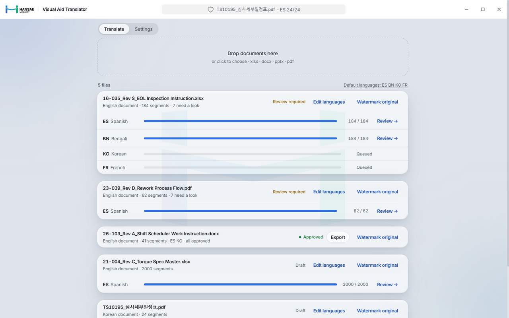Review Spanish translation of Torque Spec Master
The height and width of the screenshot is (318, 509).
coord(387,285)
